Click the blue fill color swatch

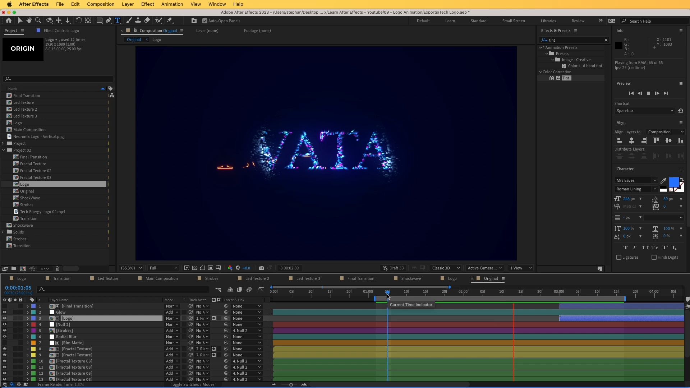click(x=673, y=182)
